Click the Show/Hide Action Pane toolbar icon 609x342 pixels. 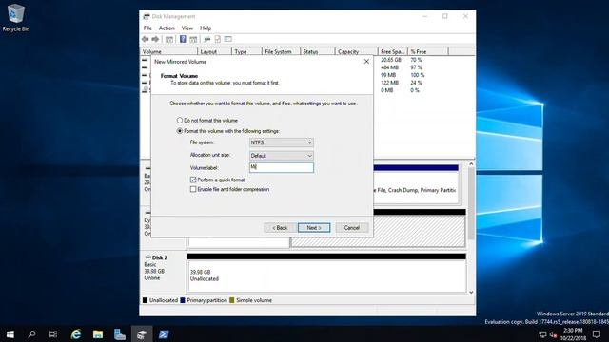pyautogui.click(x=193, y=39)
